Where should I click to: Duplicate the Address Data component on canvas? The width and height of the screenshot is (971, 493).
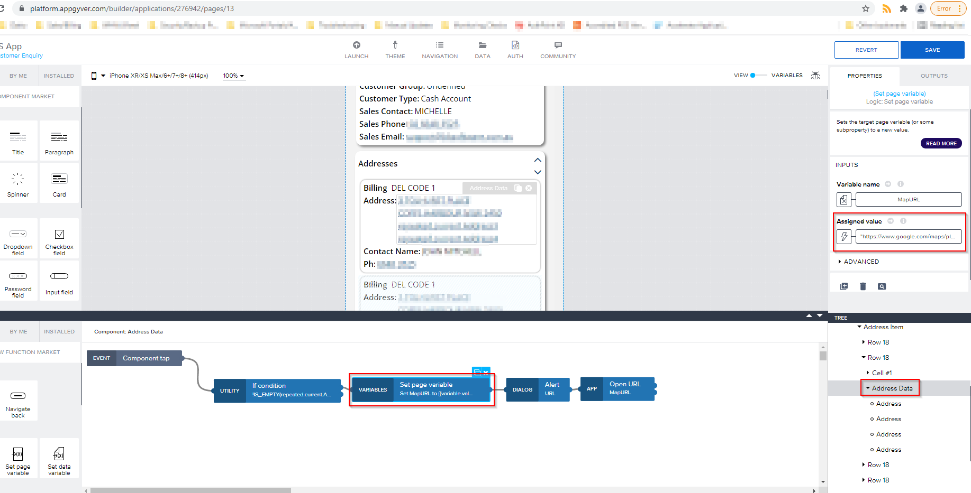(x=518, y=188)
